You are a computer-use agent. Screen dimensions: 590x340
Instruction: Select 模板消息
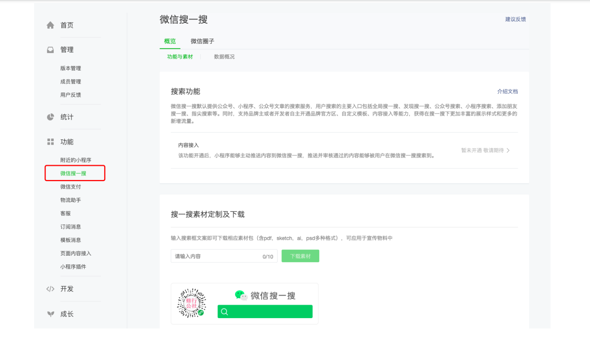coord(71,240)
